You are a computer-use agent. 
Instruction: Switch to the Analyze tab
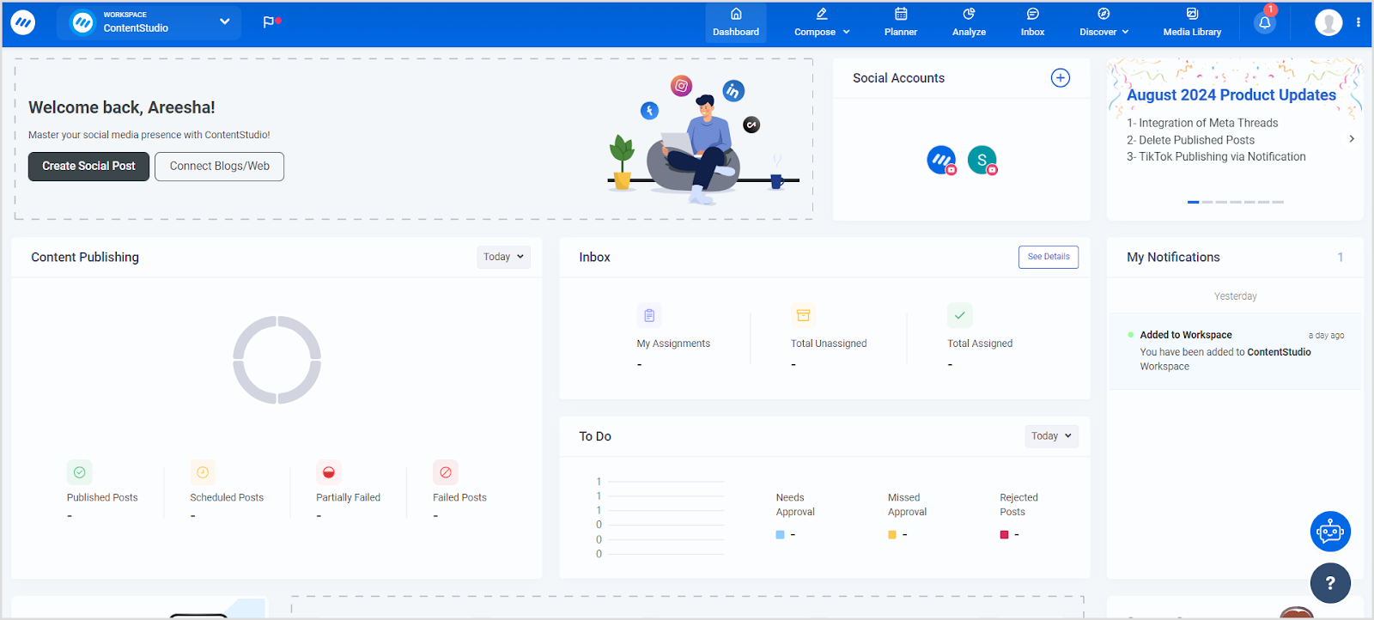(969, 22)
